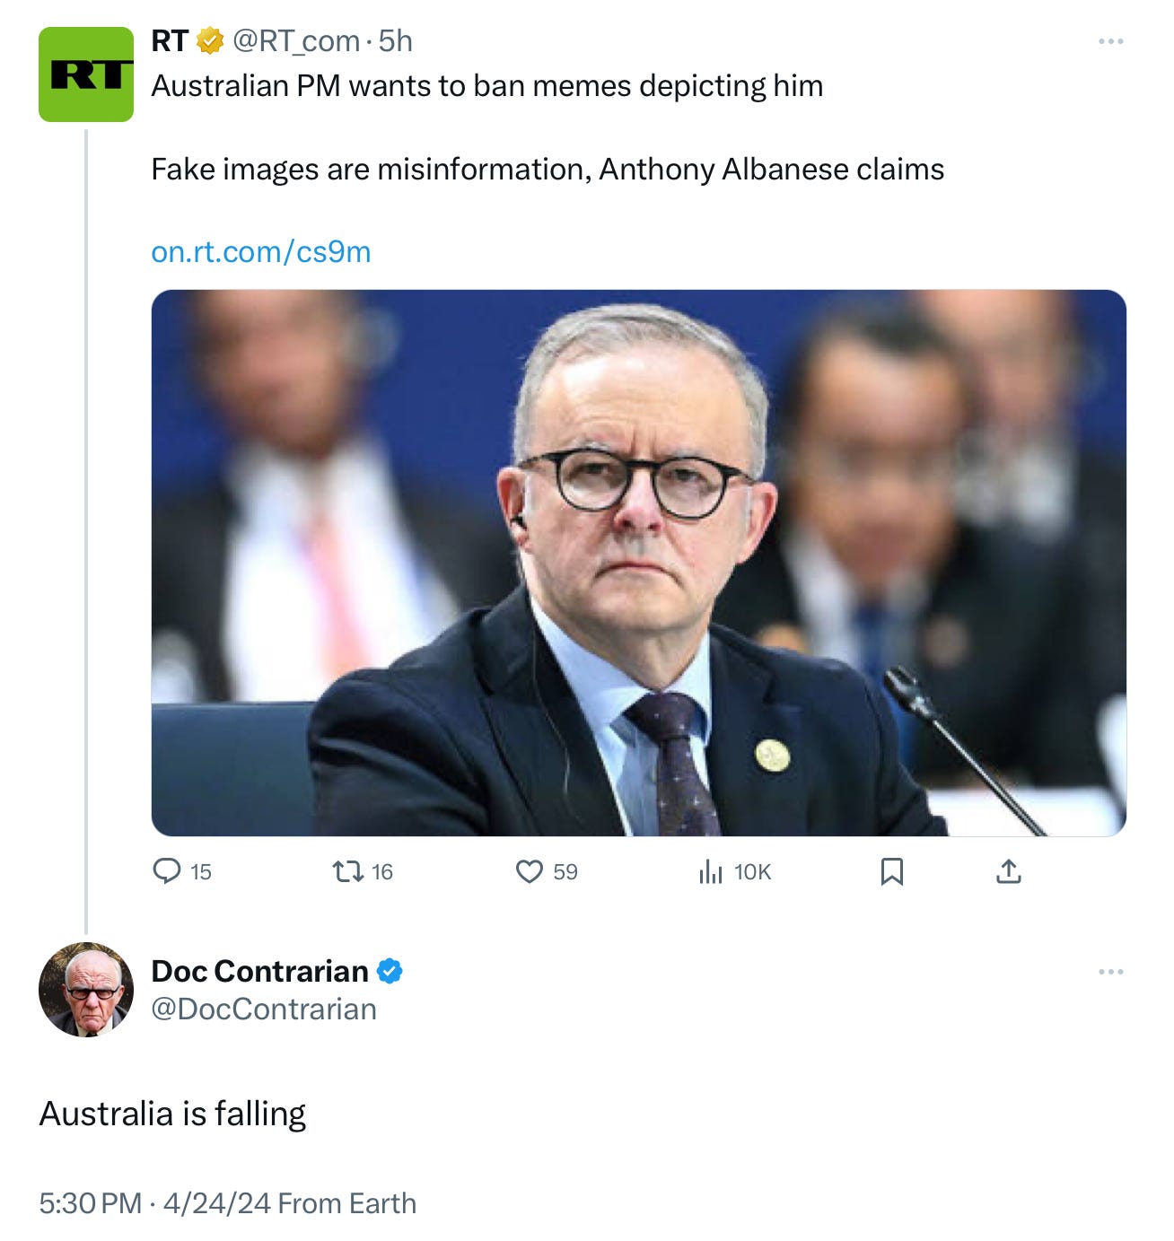Image resolution: width=1174 pixels, height=1241 pixels.
Task: Open the more options menu on Doc Contrarian's tweet
Action: [1111, 972]
